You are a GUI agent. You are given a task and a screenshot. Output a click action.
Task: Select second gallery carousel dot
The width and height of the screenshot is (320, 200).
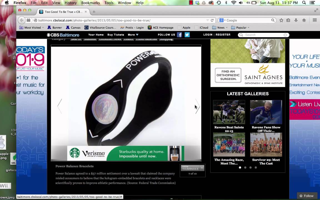[245, 167]
